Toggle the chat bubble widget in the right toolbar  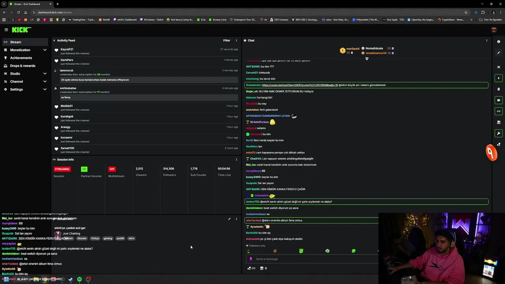[499, 100]
